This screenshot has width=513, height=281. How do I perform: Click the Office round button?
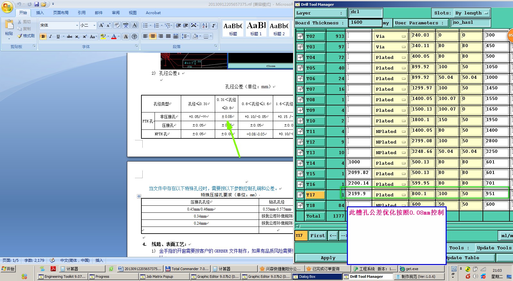pyautogui.click(x=7, y=7)
